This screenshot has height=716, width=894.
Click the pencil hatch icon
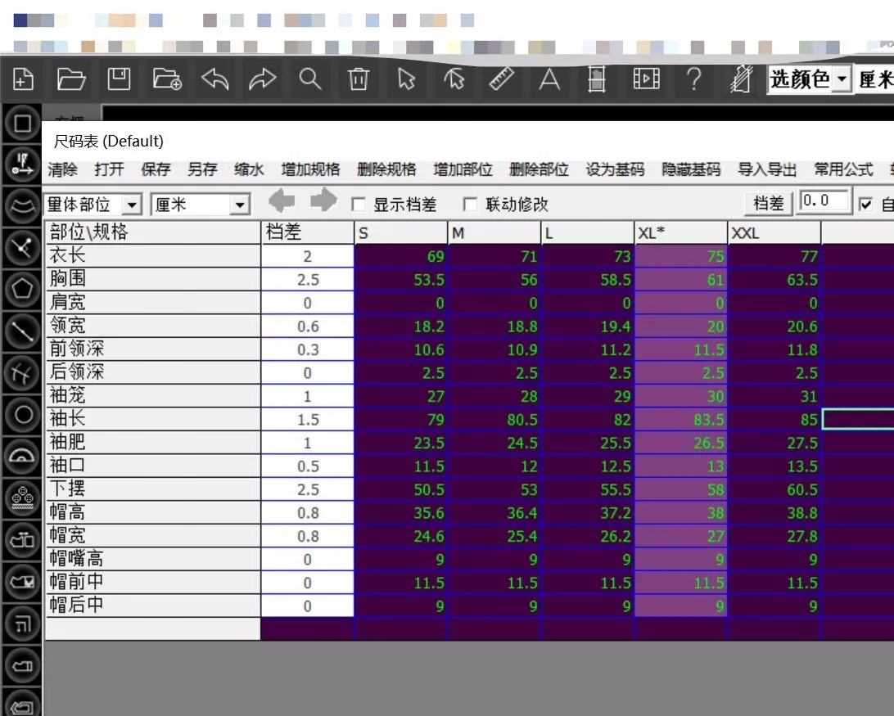point(742,79)
